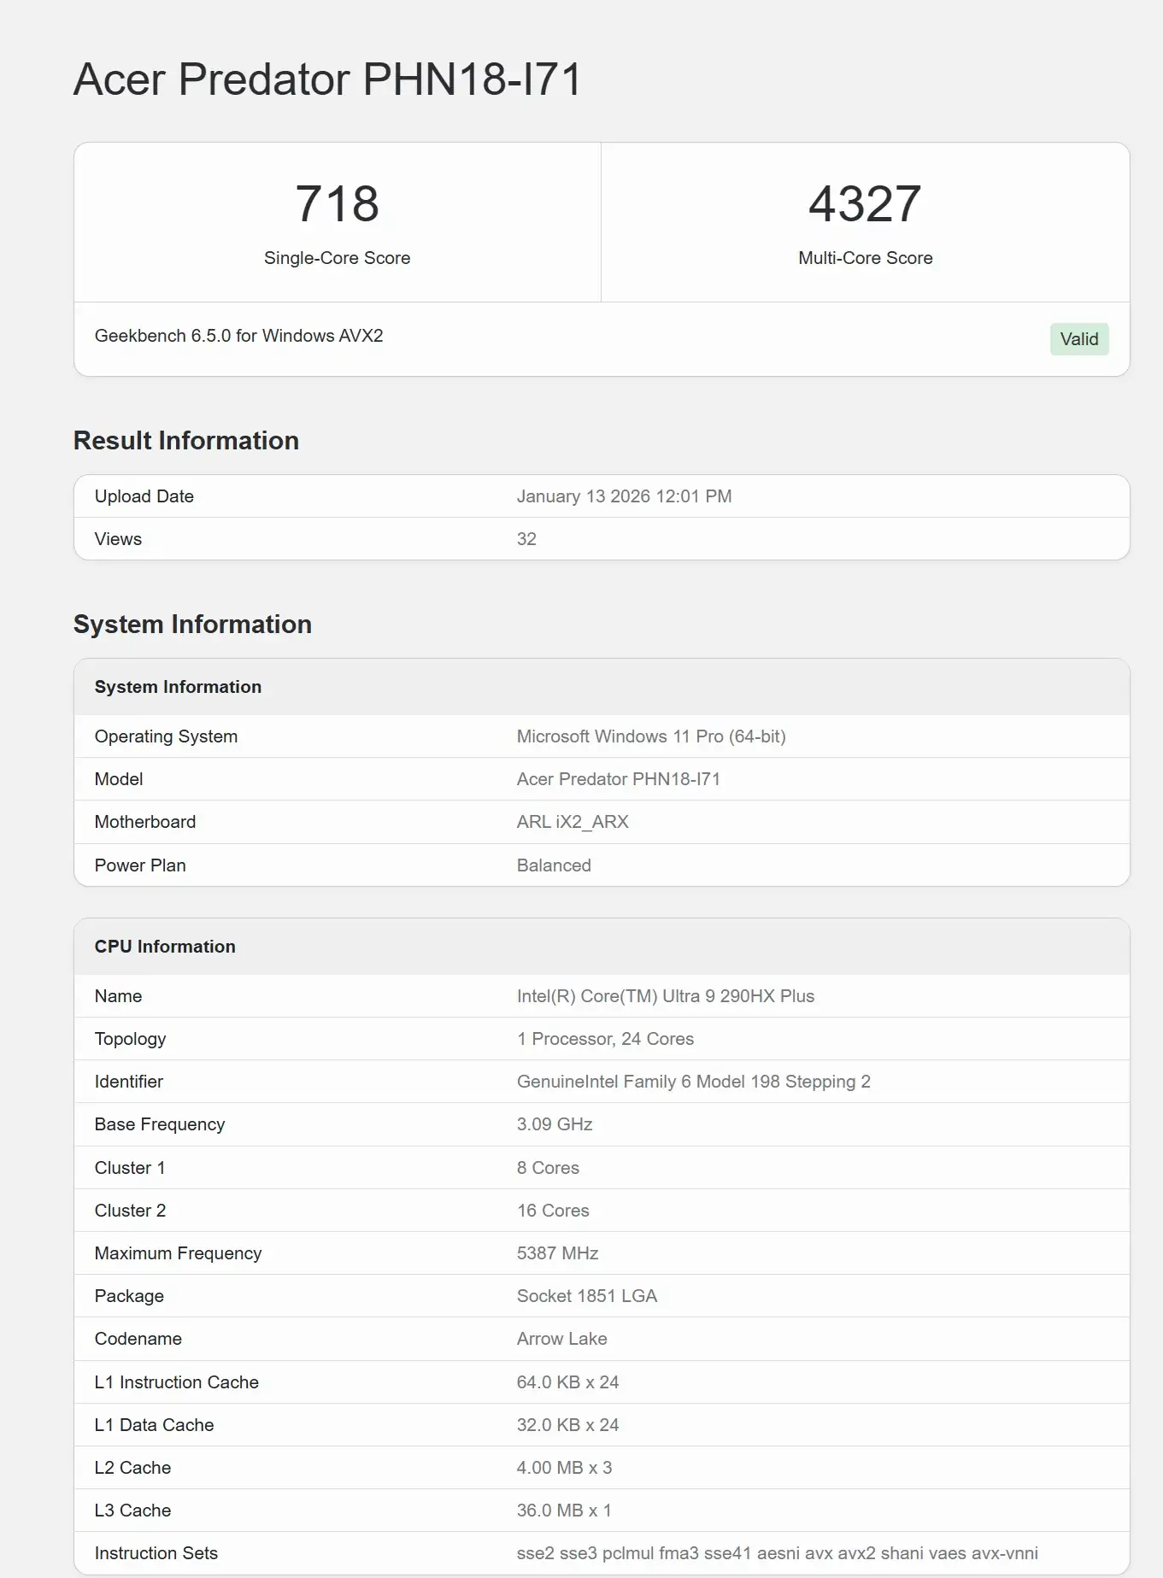Click the System Information table header
The image size is (1163, 1578).
tap(602, 687)
